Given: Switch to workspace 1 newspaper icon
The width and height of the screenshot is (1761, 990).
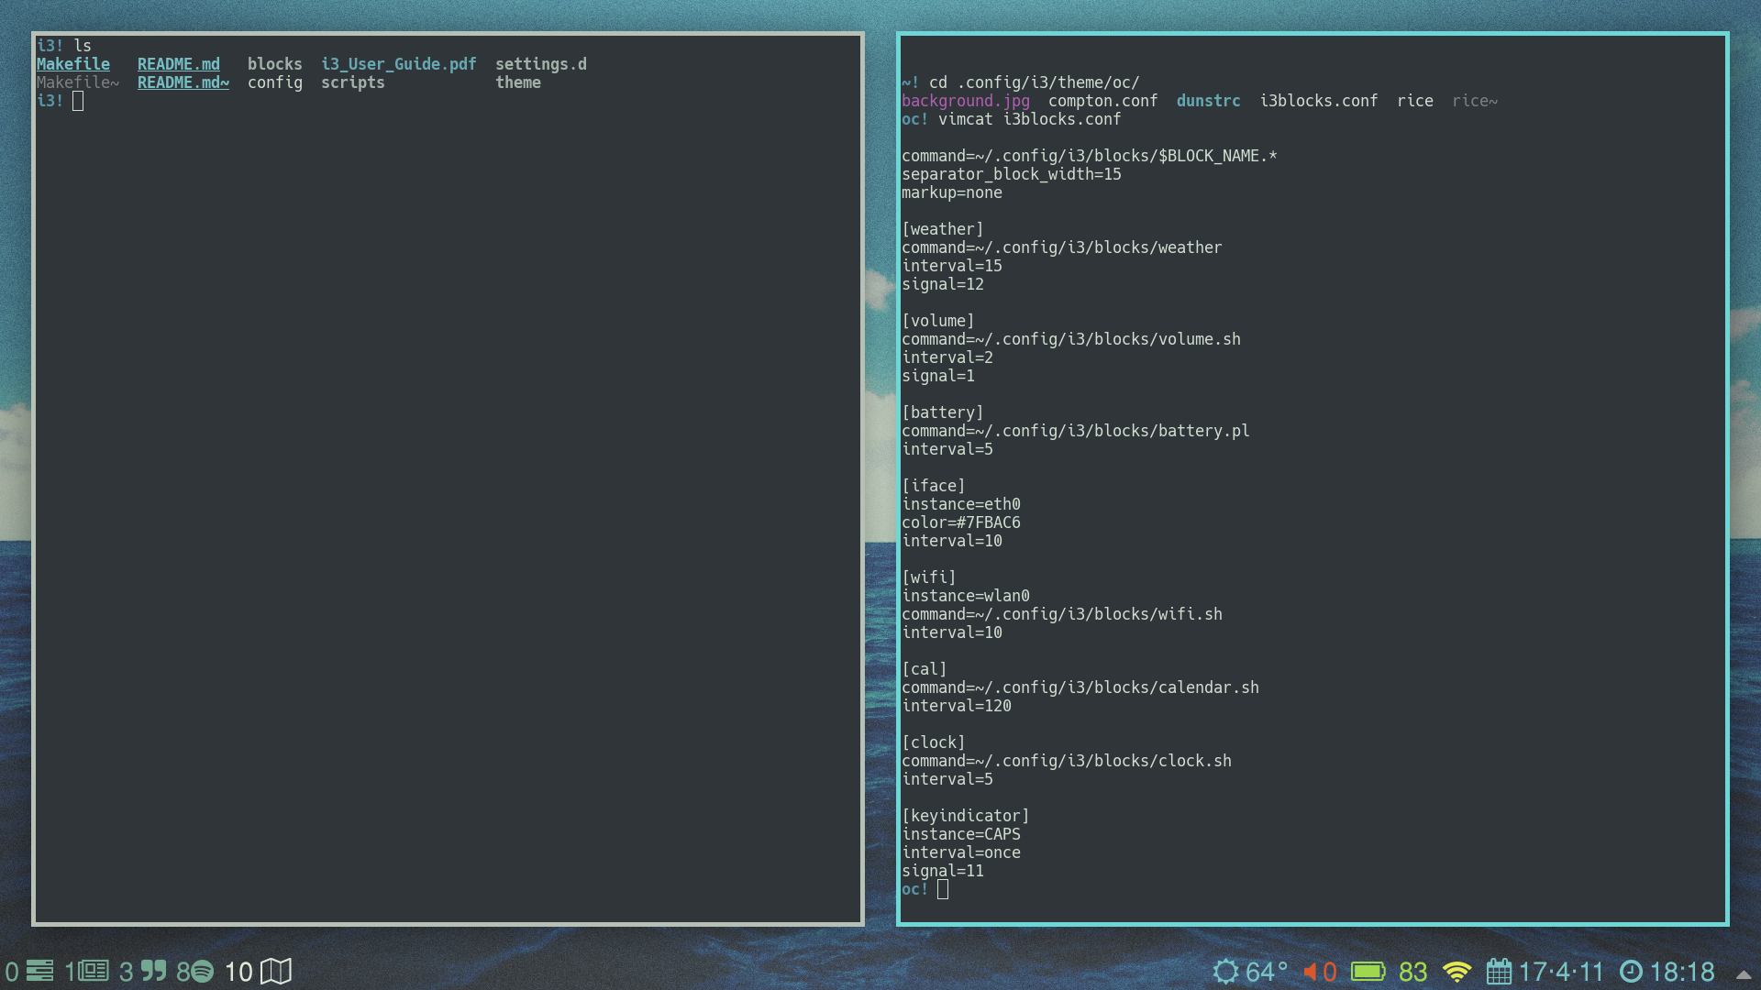Looking at the screenshot, I should pyautogui.click(x=87, y=971).
